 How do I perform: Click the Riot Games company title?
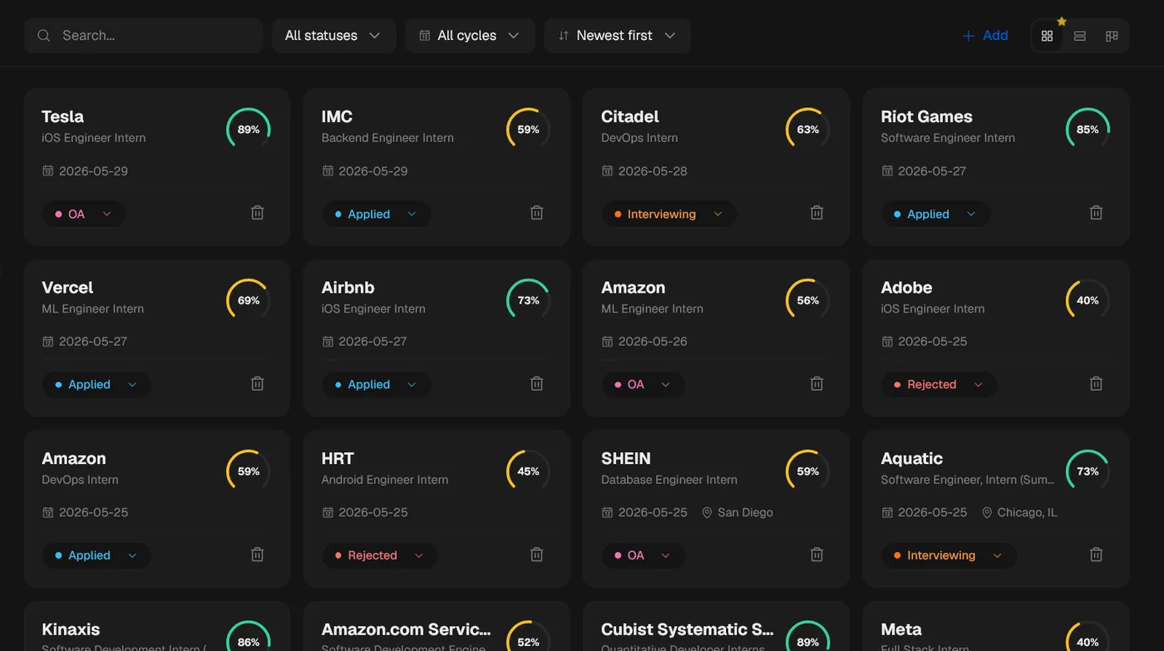click(x=926, y=116)
